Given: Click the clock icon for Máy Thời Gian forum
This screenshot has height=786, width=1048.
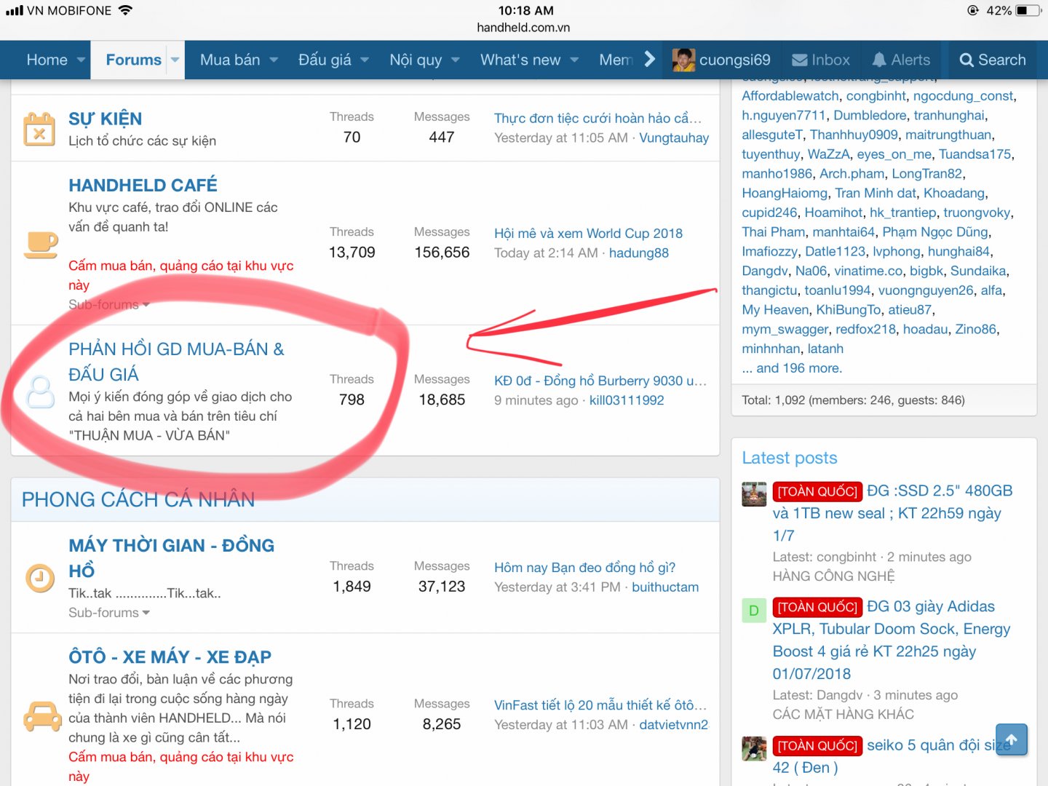Looking at the screenshot, I should [x=40, y=579].
